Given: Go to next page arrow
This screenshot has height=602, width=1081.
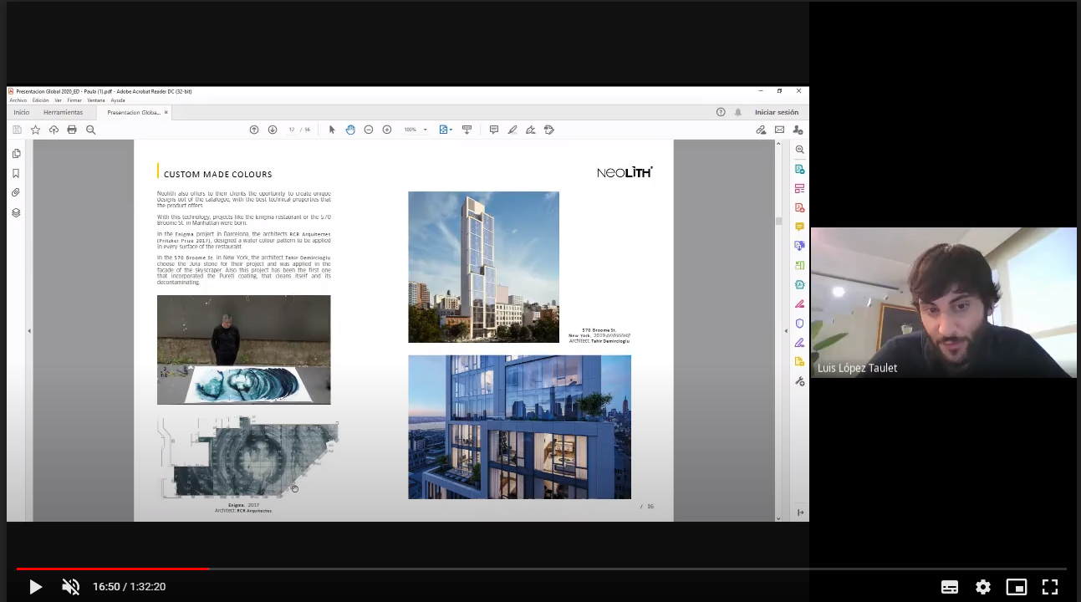Looking at the screenshot, I should 273,130.
